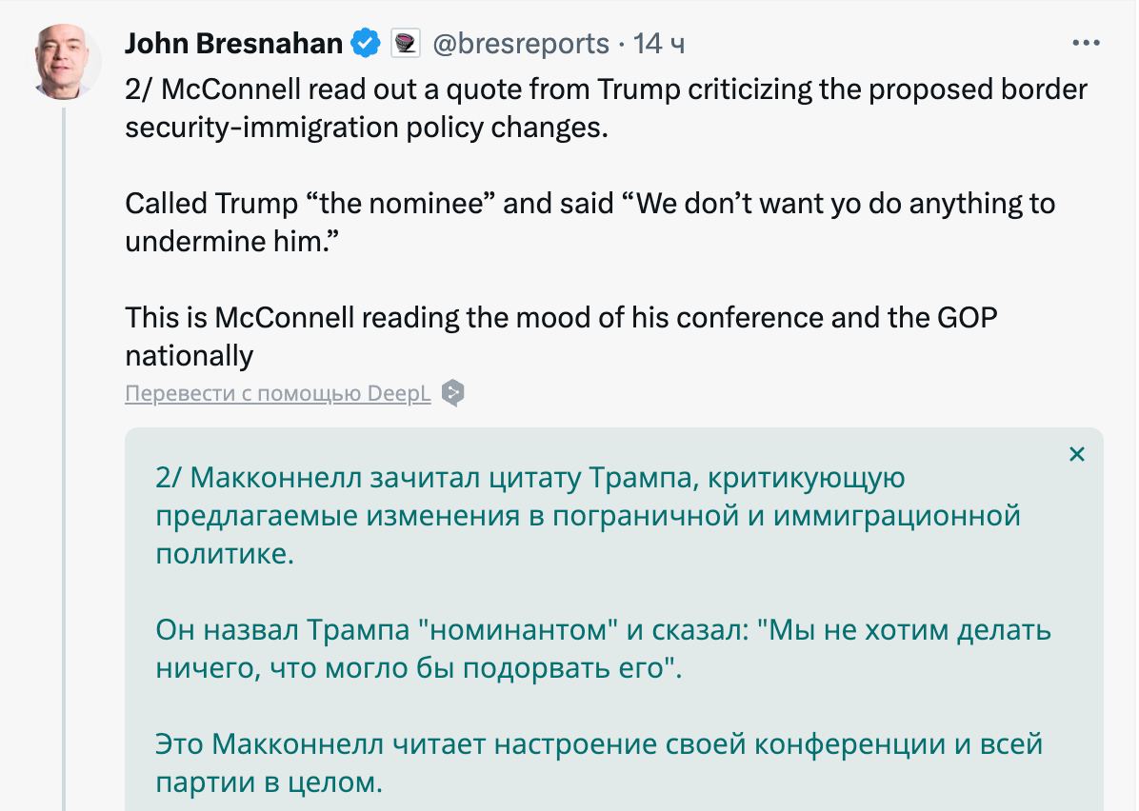The width and height of the screenshot is (1139, 811).
Task: Open the three-dot more options menu
Action: (x=1086, y=44)
